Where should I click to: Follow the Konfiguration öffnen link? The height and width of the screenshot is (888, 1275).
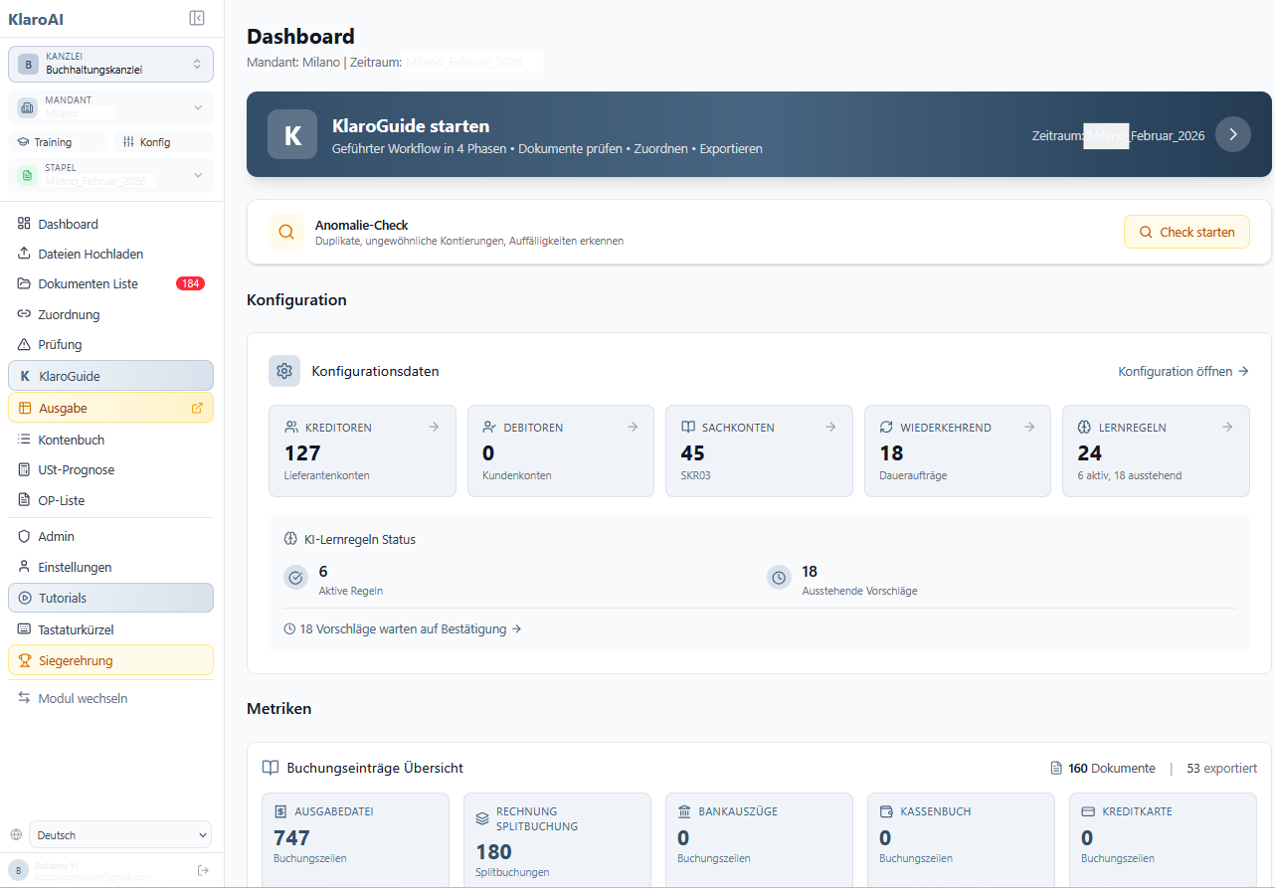[x=1184, y=371]
